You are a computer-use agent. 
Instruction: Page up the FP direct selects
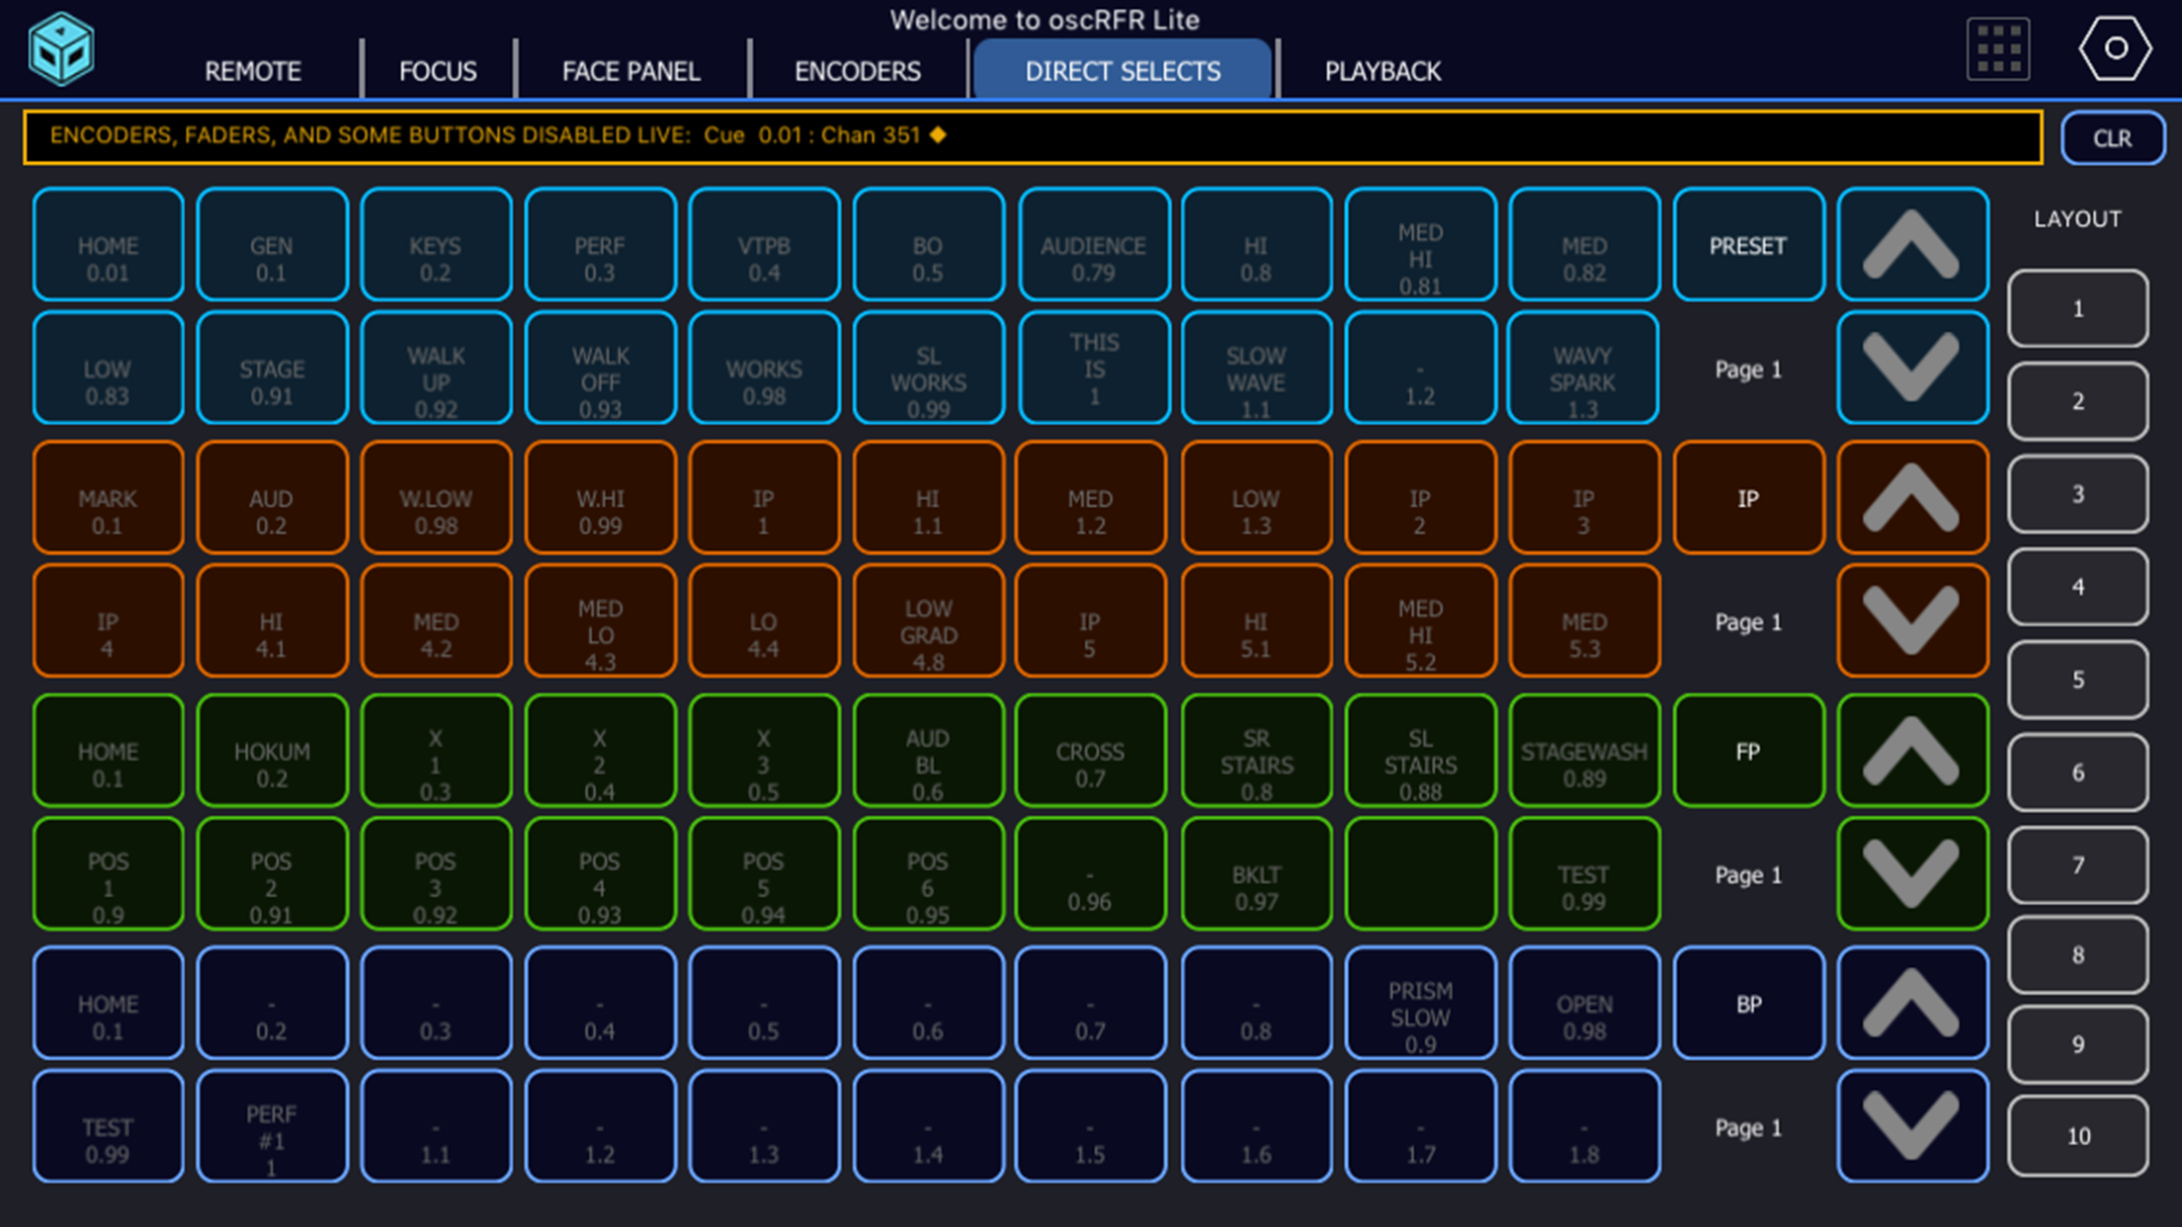pos(1911,750)
